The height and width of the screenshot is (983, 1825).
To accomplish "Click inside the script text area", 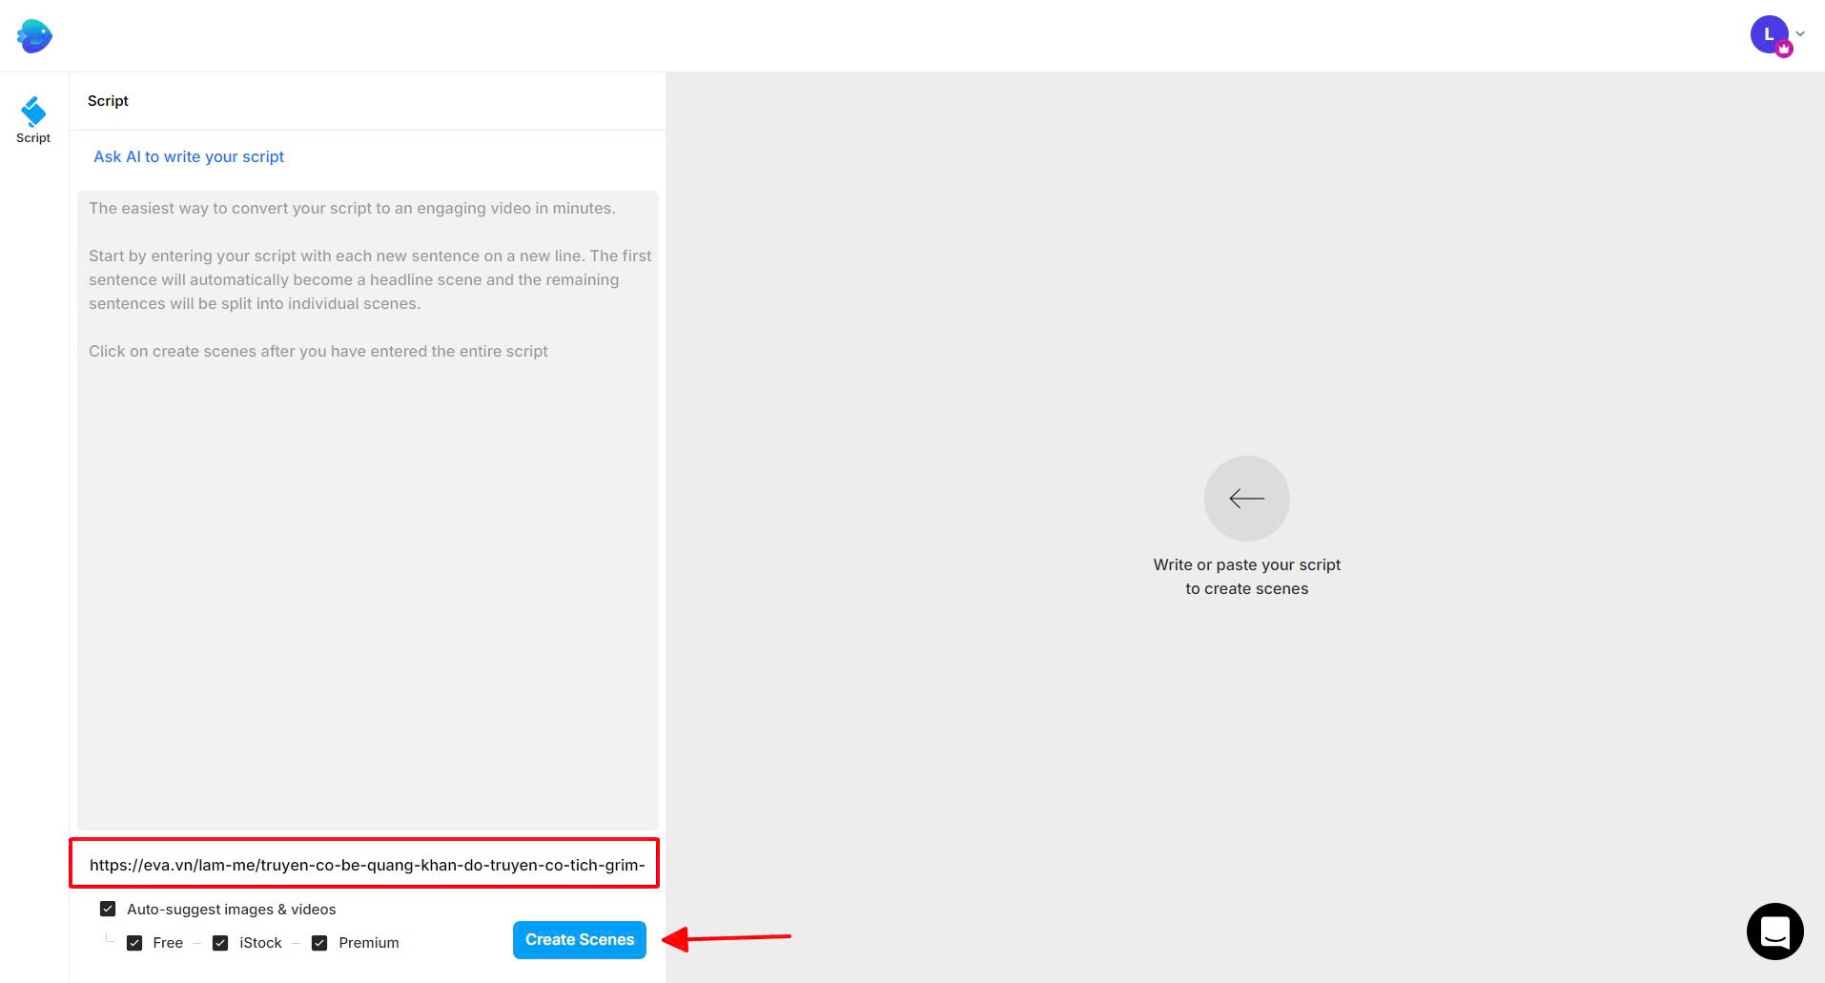I will tap(368, 510).
